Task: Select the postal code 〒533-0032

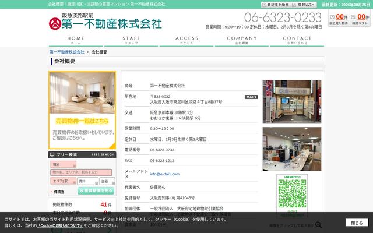Action: tap(160, 97)
